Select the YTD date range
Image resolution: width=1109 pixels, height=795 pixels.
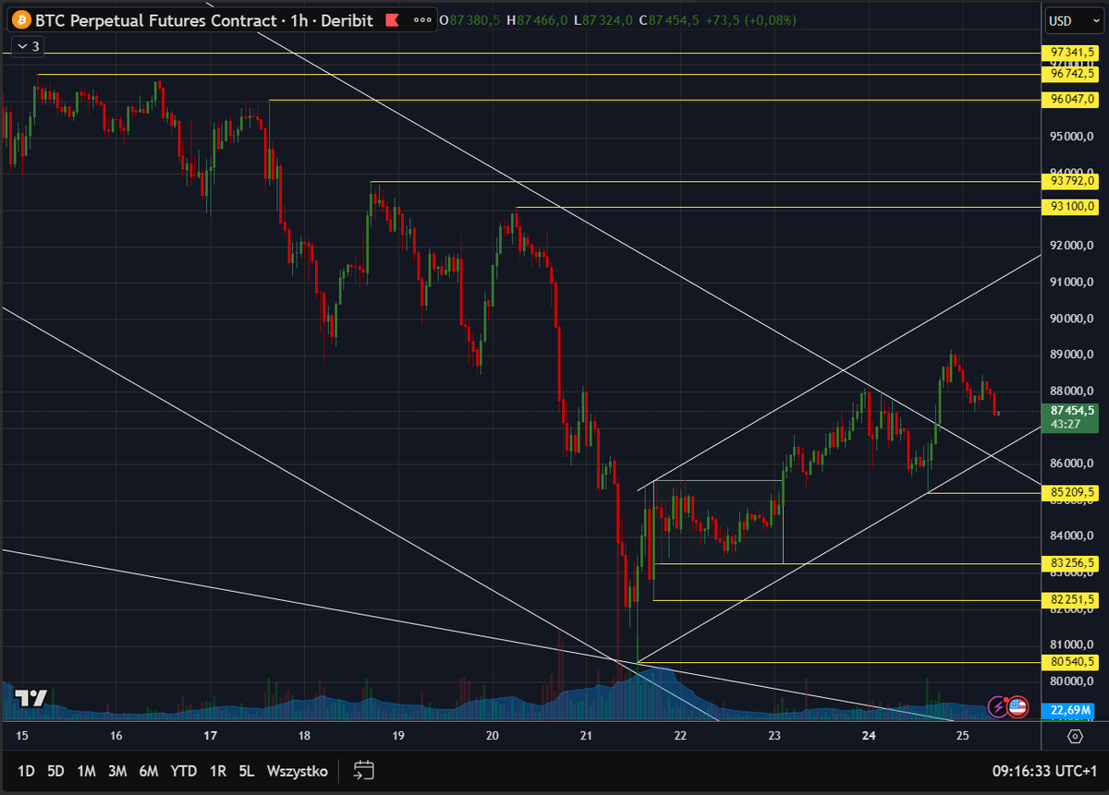pyautogui.click(x=183, y=770)
